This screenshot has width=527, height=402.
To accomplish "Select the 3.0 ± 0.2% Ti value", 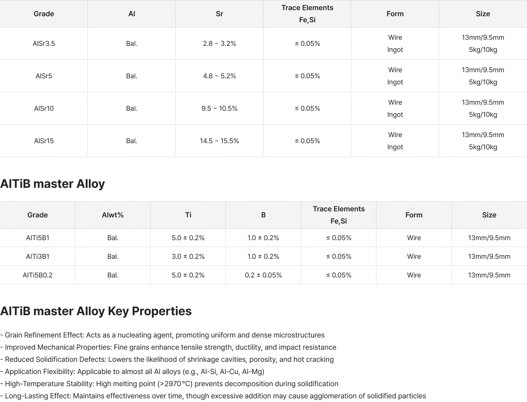I will [188, 256].
